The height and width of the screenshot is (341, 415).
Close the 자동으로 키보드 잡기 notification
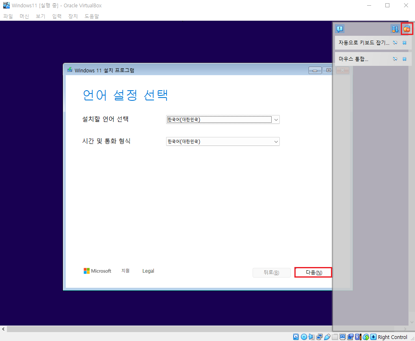404,43
